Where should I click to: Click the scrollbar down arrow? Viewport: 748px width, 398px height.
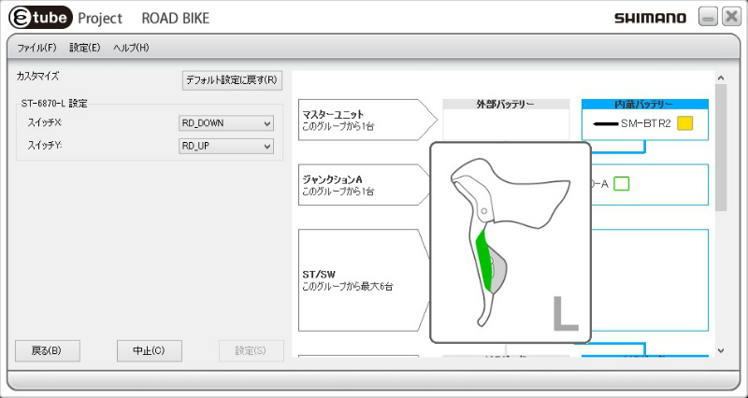[721, 350]
